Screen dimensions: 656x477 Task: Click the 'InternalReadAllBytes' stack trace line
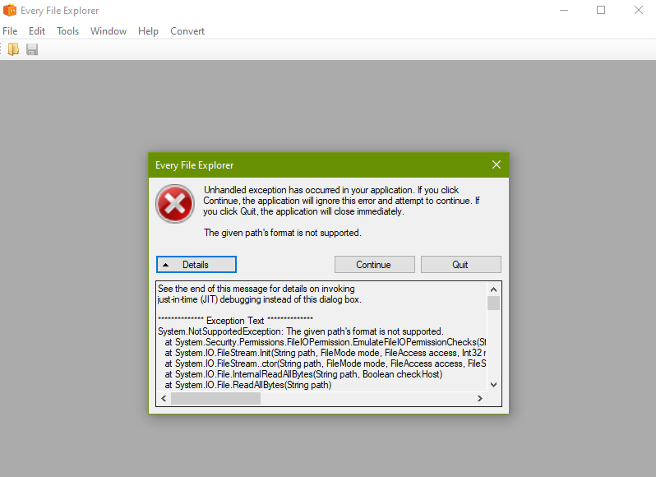point(303,374)
